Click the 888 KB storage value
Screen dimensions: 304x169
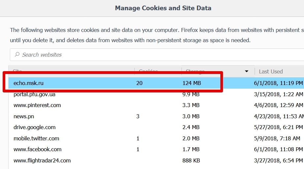(x=191, y=161)
